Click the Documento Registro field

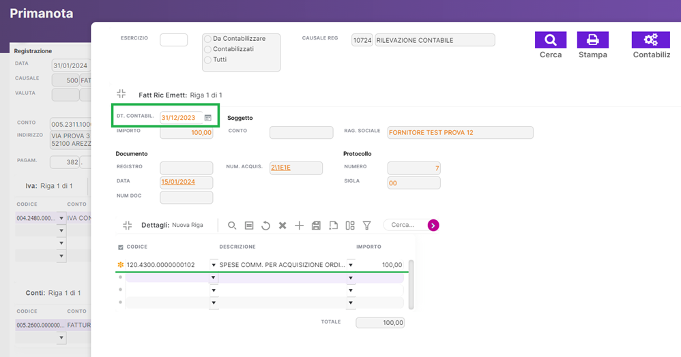pyautogui.click(x=186, y=168)
